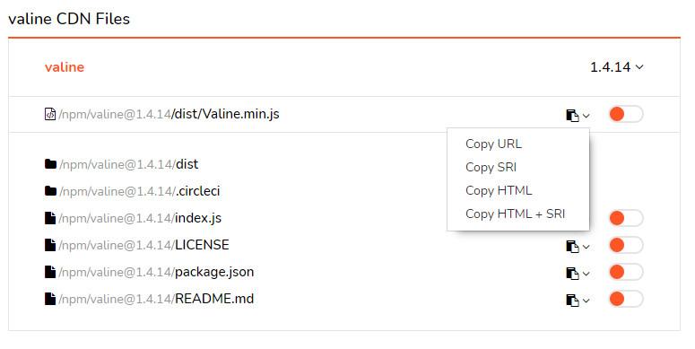Click the Valine.min.js script file icon
The width and height of the screenshot is (695, 349).
tap(50, 114)
